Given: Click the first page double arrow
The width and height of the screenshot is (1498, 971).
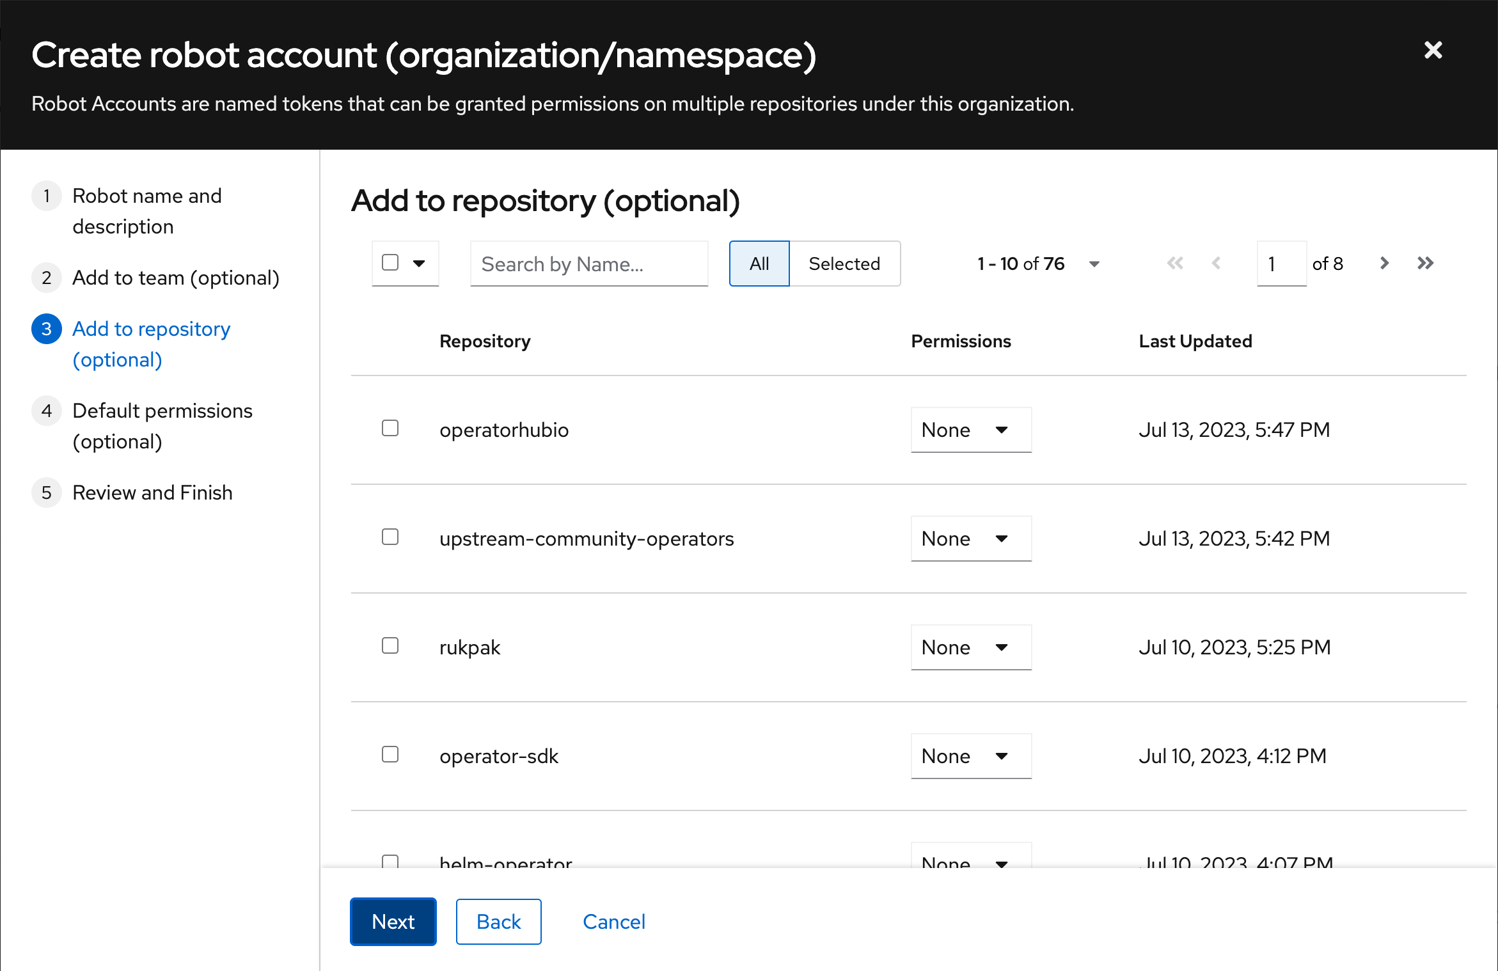Looking at the screenshot, I should click(x=1175, y=264).
